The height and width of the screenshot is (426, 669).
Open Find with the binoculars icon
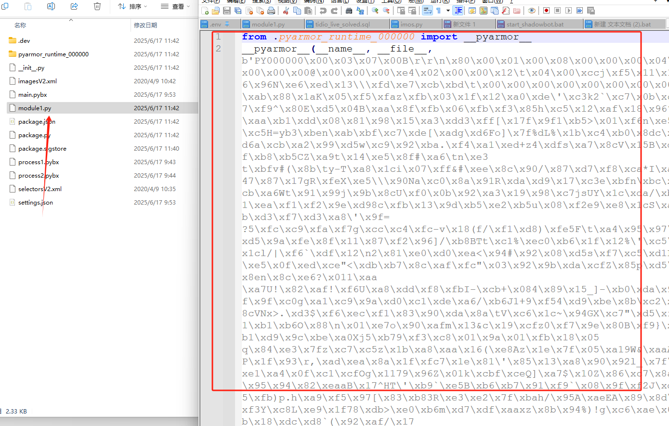[349, 11]
